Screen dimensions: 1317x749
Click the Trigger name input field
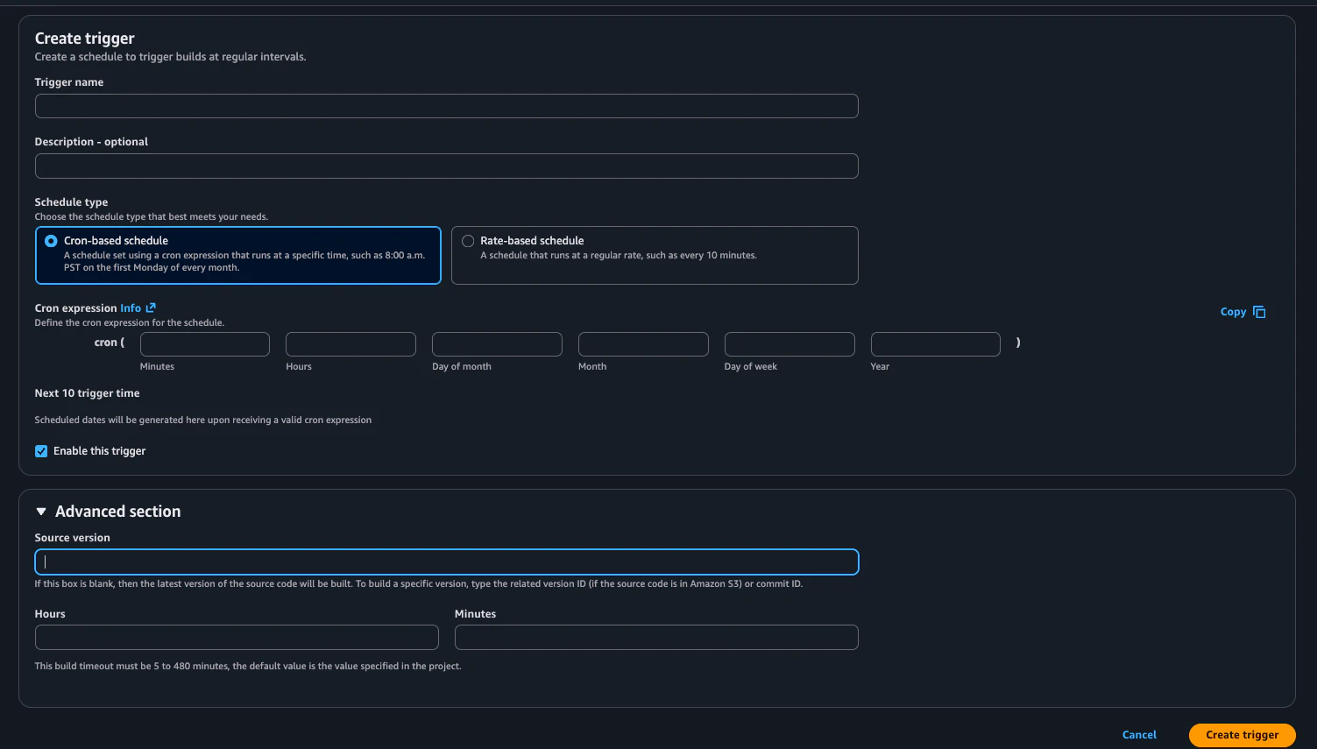click(x=446, y=106)
